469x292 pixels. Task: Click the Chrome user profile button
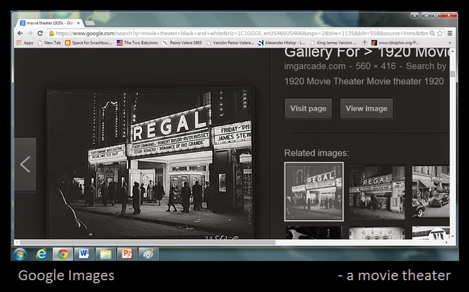[414, 16]
